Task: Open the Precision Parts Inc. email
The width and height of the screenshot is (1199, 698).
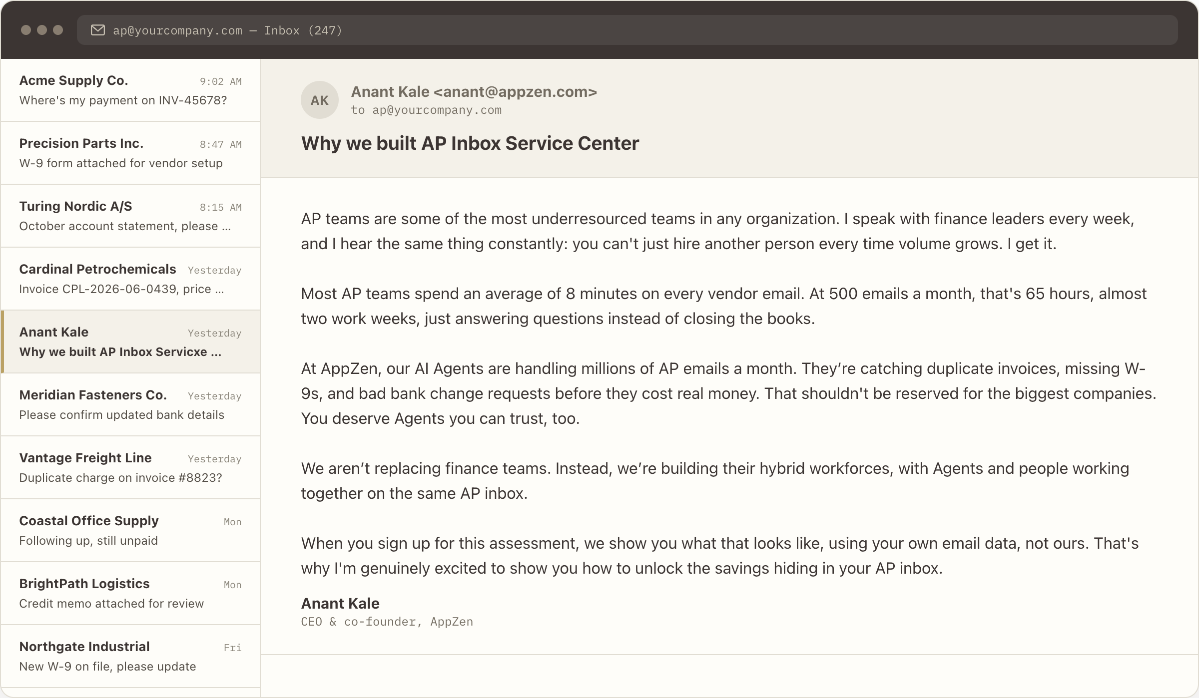Action: tap(130, 153)
